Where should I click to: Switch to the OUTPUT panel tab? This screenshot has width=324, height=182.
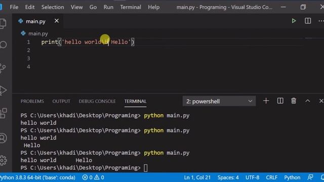61,101
